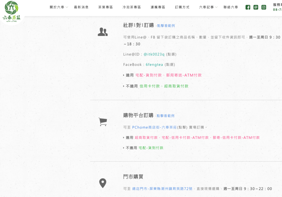Select 濾掛專區 in navigation
This screenshot has width=282, height=197.
(158, 7)
